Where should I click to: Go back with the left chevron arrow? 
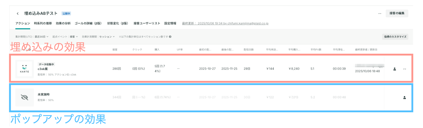(x=18, y=14)
